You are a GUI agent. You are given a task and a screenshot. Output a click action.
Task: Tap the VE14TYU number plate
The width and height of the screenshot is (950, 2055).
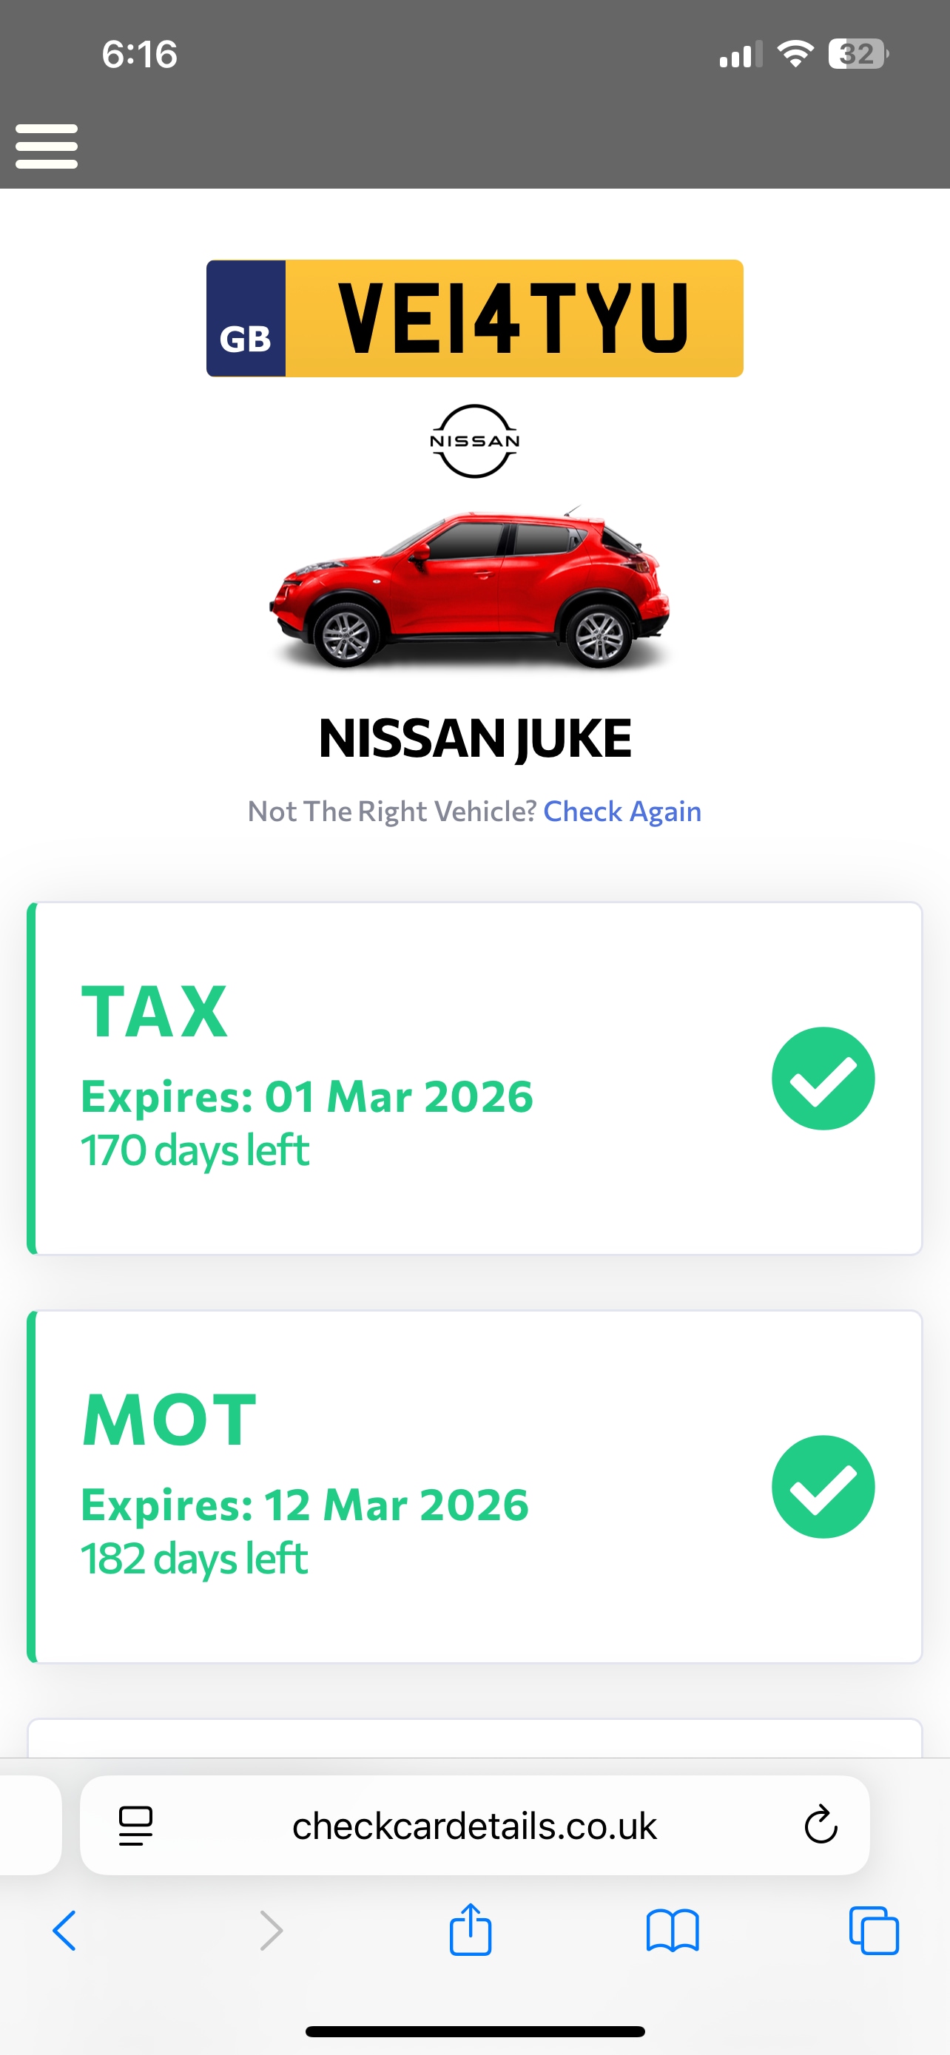tap(474, 318)
